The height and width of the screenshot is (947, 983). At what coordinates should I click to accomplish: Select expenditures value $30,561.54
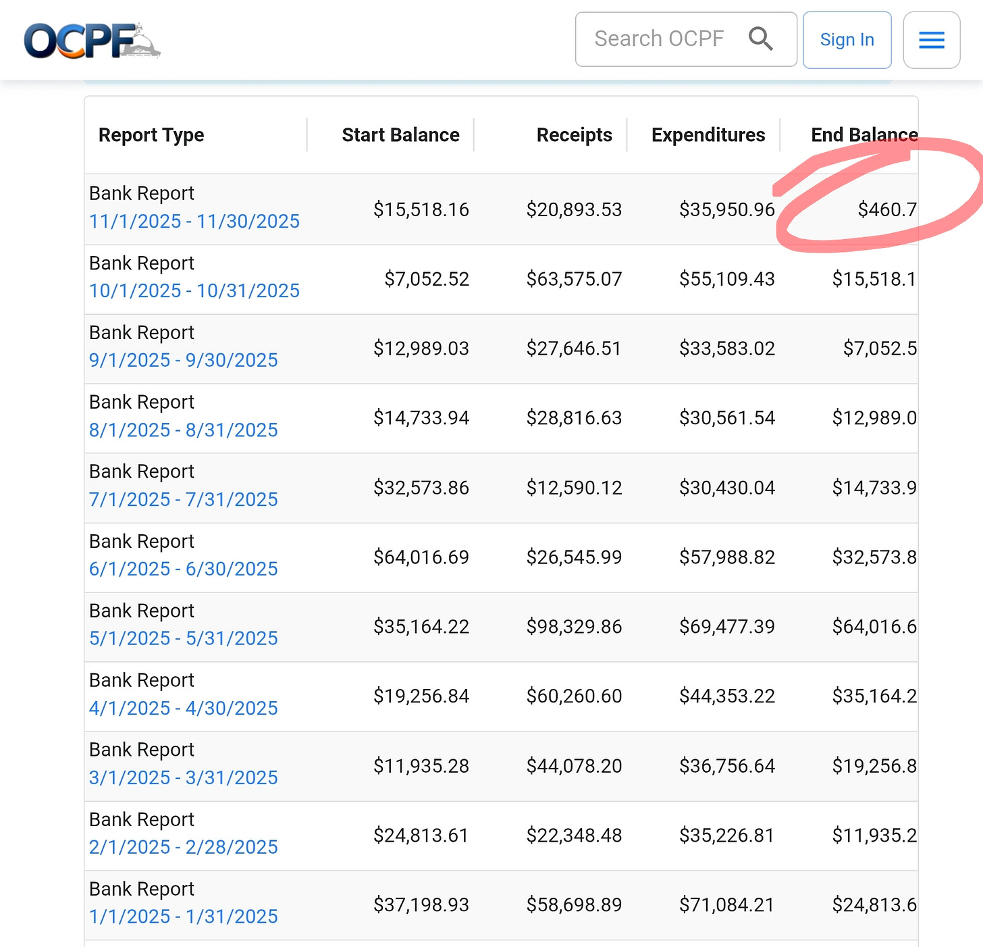pyautogui.click(x=727, y=418)
